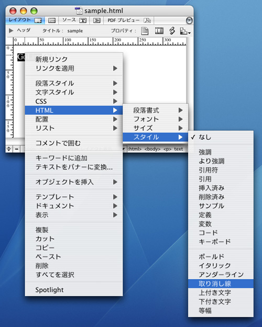Viewport: 262px width, 327px height.
Task: Apply the 挿入済み style
Action: click(221, 188)
